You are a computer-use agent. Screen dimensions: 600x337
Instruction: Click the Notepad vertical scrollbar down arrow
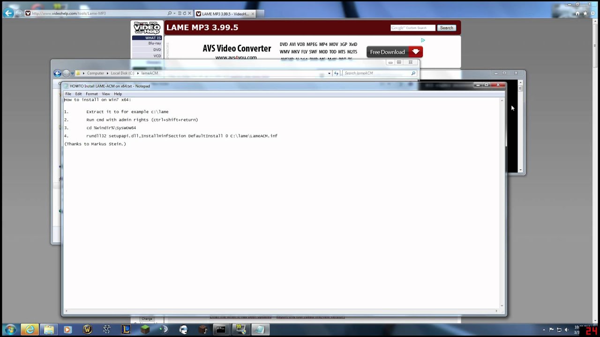tap(502, 306)
